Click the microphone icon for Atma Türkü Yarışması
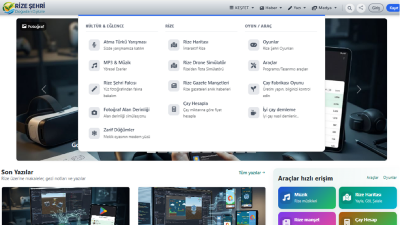The width and height of the screenshot is (400, 225). tap(94, 45)
